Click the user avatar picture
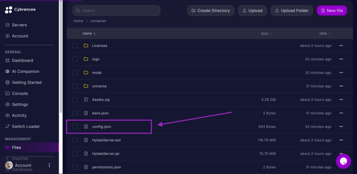The height and width of the screenshot is (174, 357). click(x=9, y=165)
